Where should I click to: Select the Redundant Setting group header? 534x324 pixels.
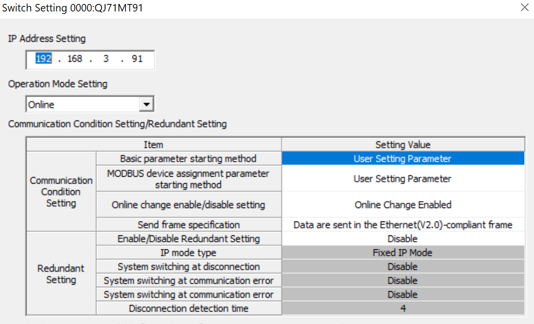61,274
